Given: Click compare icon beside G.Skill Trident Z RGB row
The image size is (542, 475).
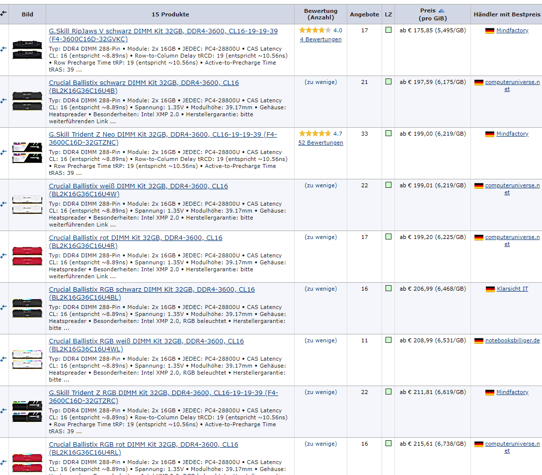Looking at the screenshot, I should click(3, 411).
